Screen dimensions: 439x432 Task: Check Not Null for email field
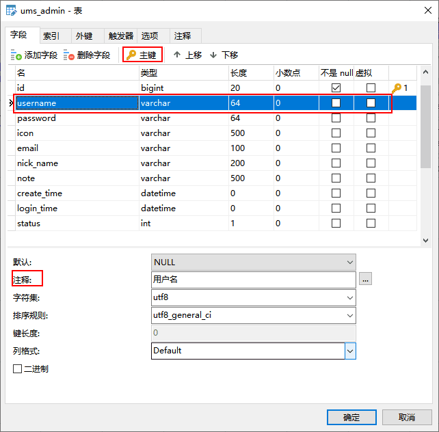[x=336, y=148]
